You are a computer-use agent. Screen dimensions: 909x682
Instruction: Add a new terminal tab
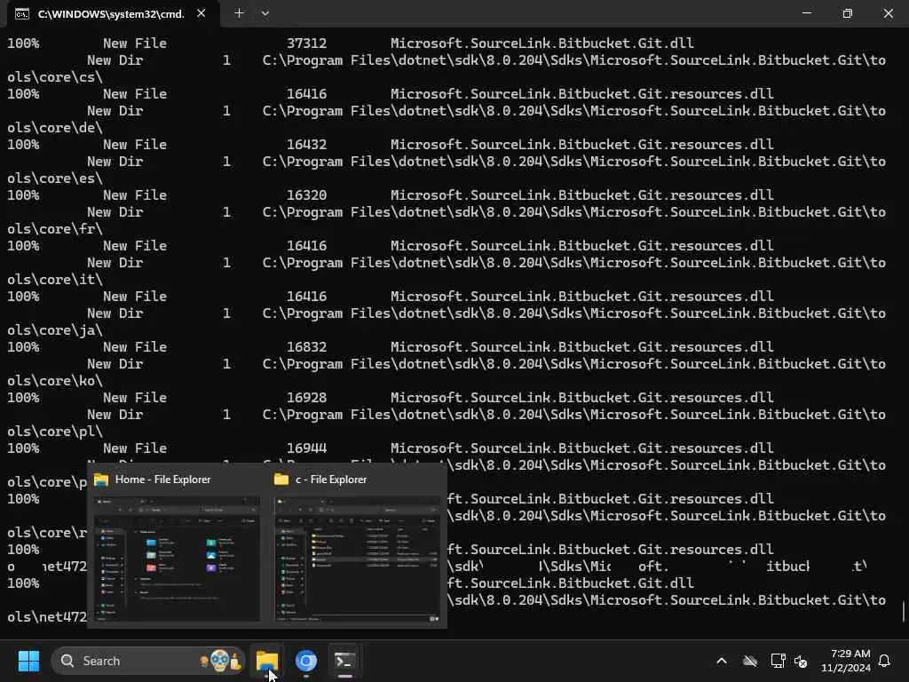239,12
